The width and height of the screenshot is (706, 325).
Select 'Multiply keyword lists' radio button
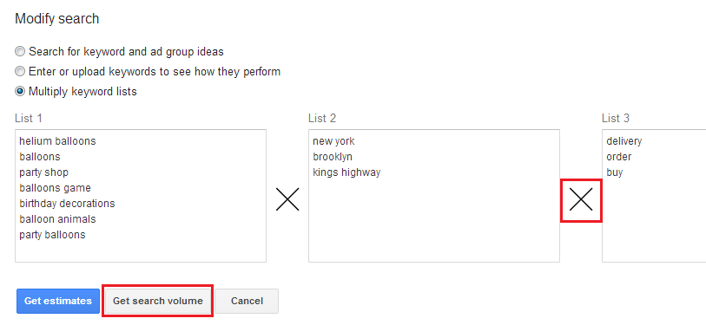point(20,92)
